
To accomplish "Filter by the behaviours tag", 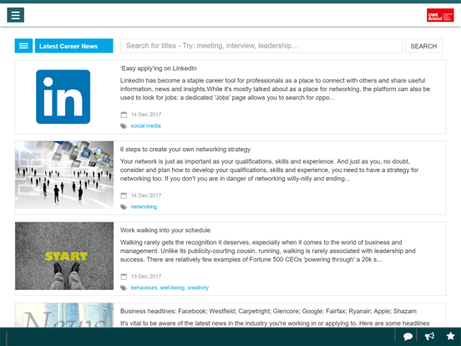I will [x=144, y=287].
